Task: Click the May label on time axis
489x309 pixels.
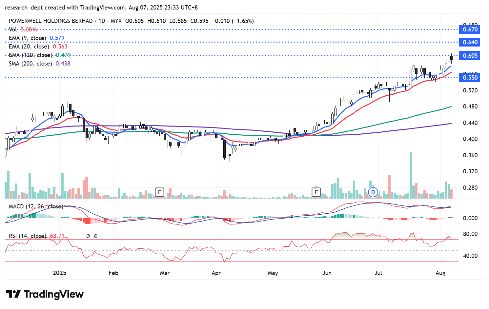Action: click(x=273, y=273)
